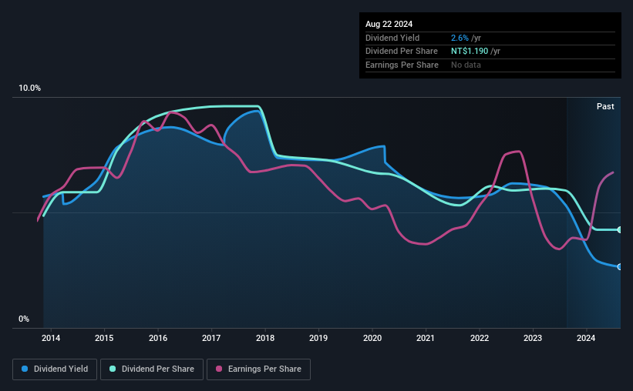
Task: Click the 2016 x-axis label
Action: [x=158, y=338]
